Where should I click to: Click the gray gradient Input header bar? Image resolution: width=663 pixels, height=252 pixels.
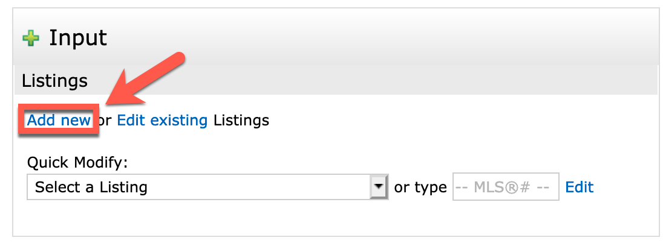[336, 37]
